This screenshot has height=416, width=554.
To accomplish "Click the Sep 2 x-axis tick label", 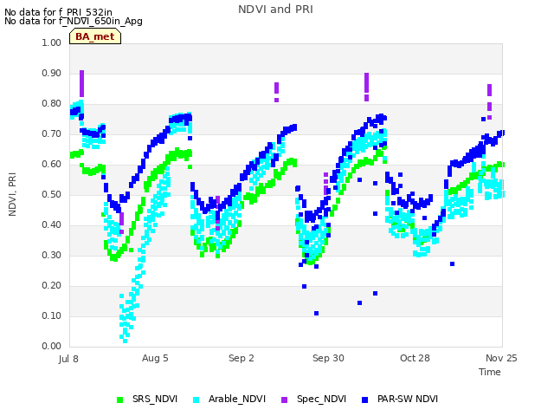I will coord(242,358).
